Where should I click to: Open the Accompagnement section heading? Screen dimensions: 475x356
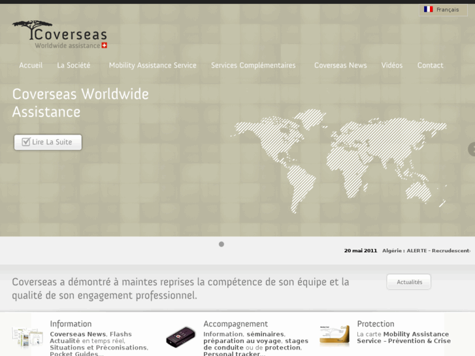[236, 324]
